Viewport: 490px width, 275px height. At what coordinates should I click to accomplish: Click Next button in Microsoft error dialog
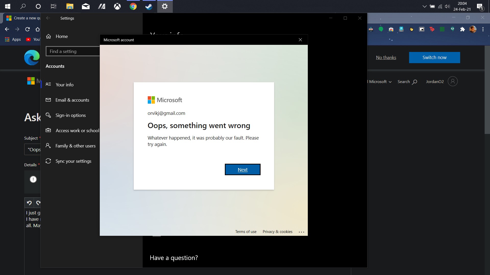point(243,170)
